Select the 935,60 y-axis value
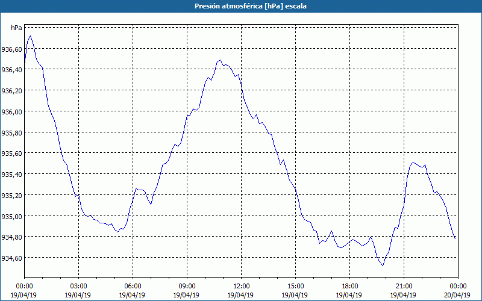Viewport: 482px width, 301px height. coord(12,154)
